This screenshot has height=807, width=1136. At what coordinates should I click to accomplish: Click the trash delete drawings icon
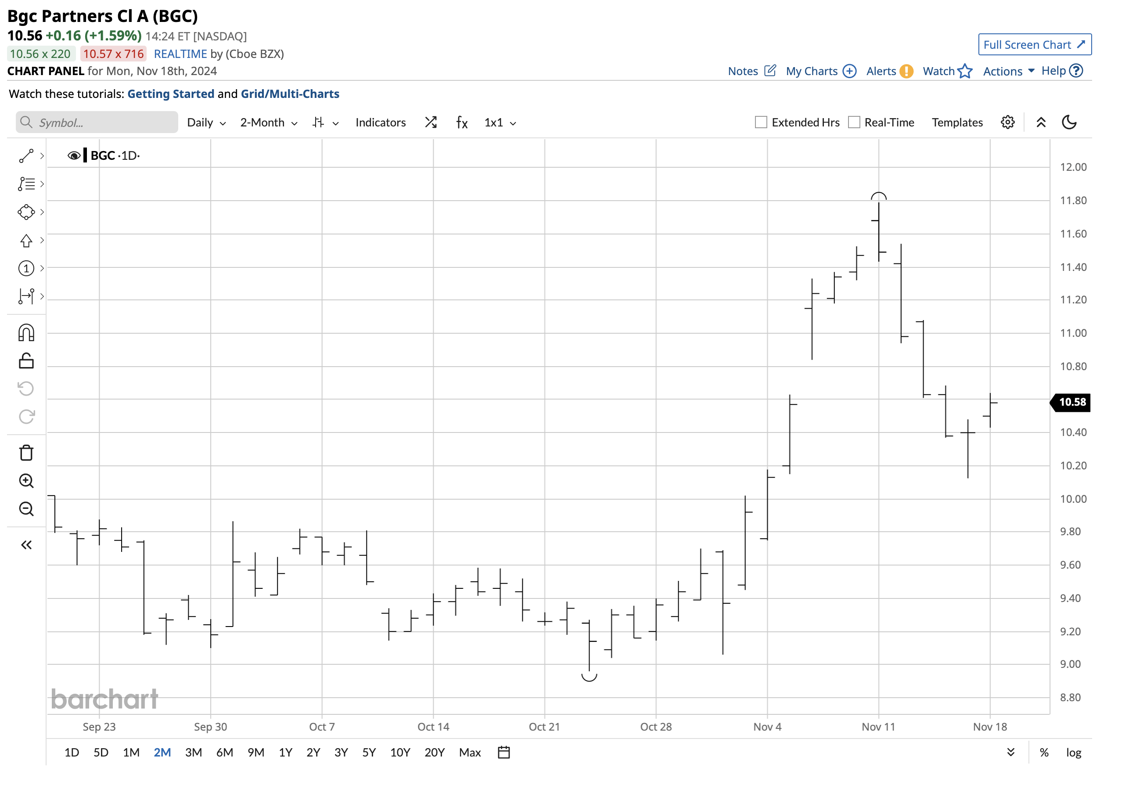click(x=26, y=453)
